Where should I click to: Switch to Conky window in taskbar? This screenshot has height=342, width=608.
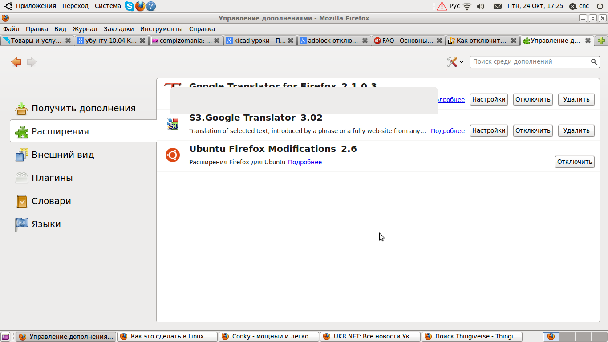[x=269, y=337]
